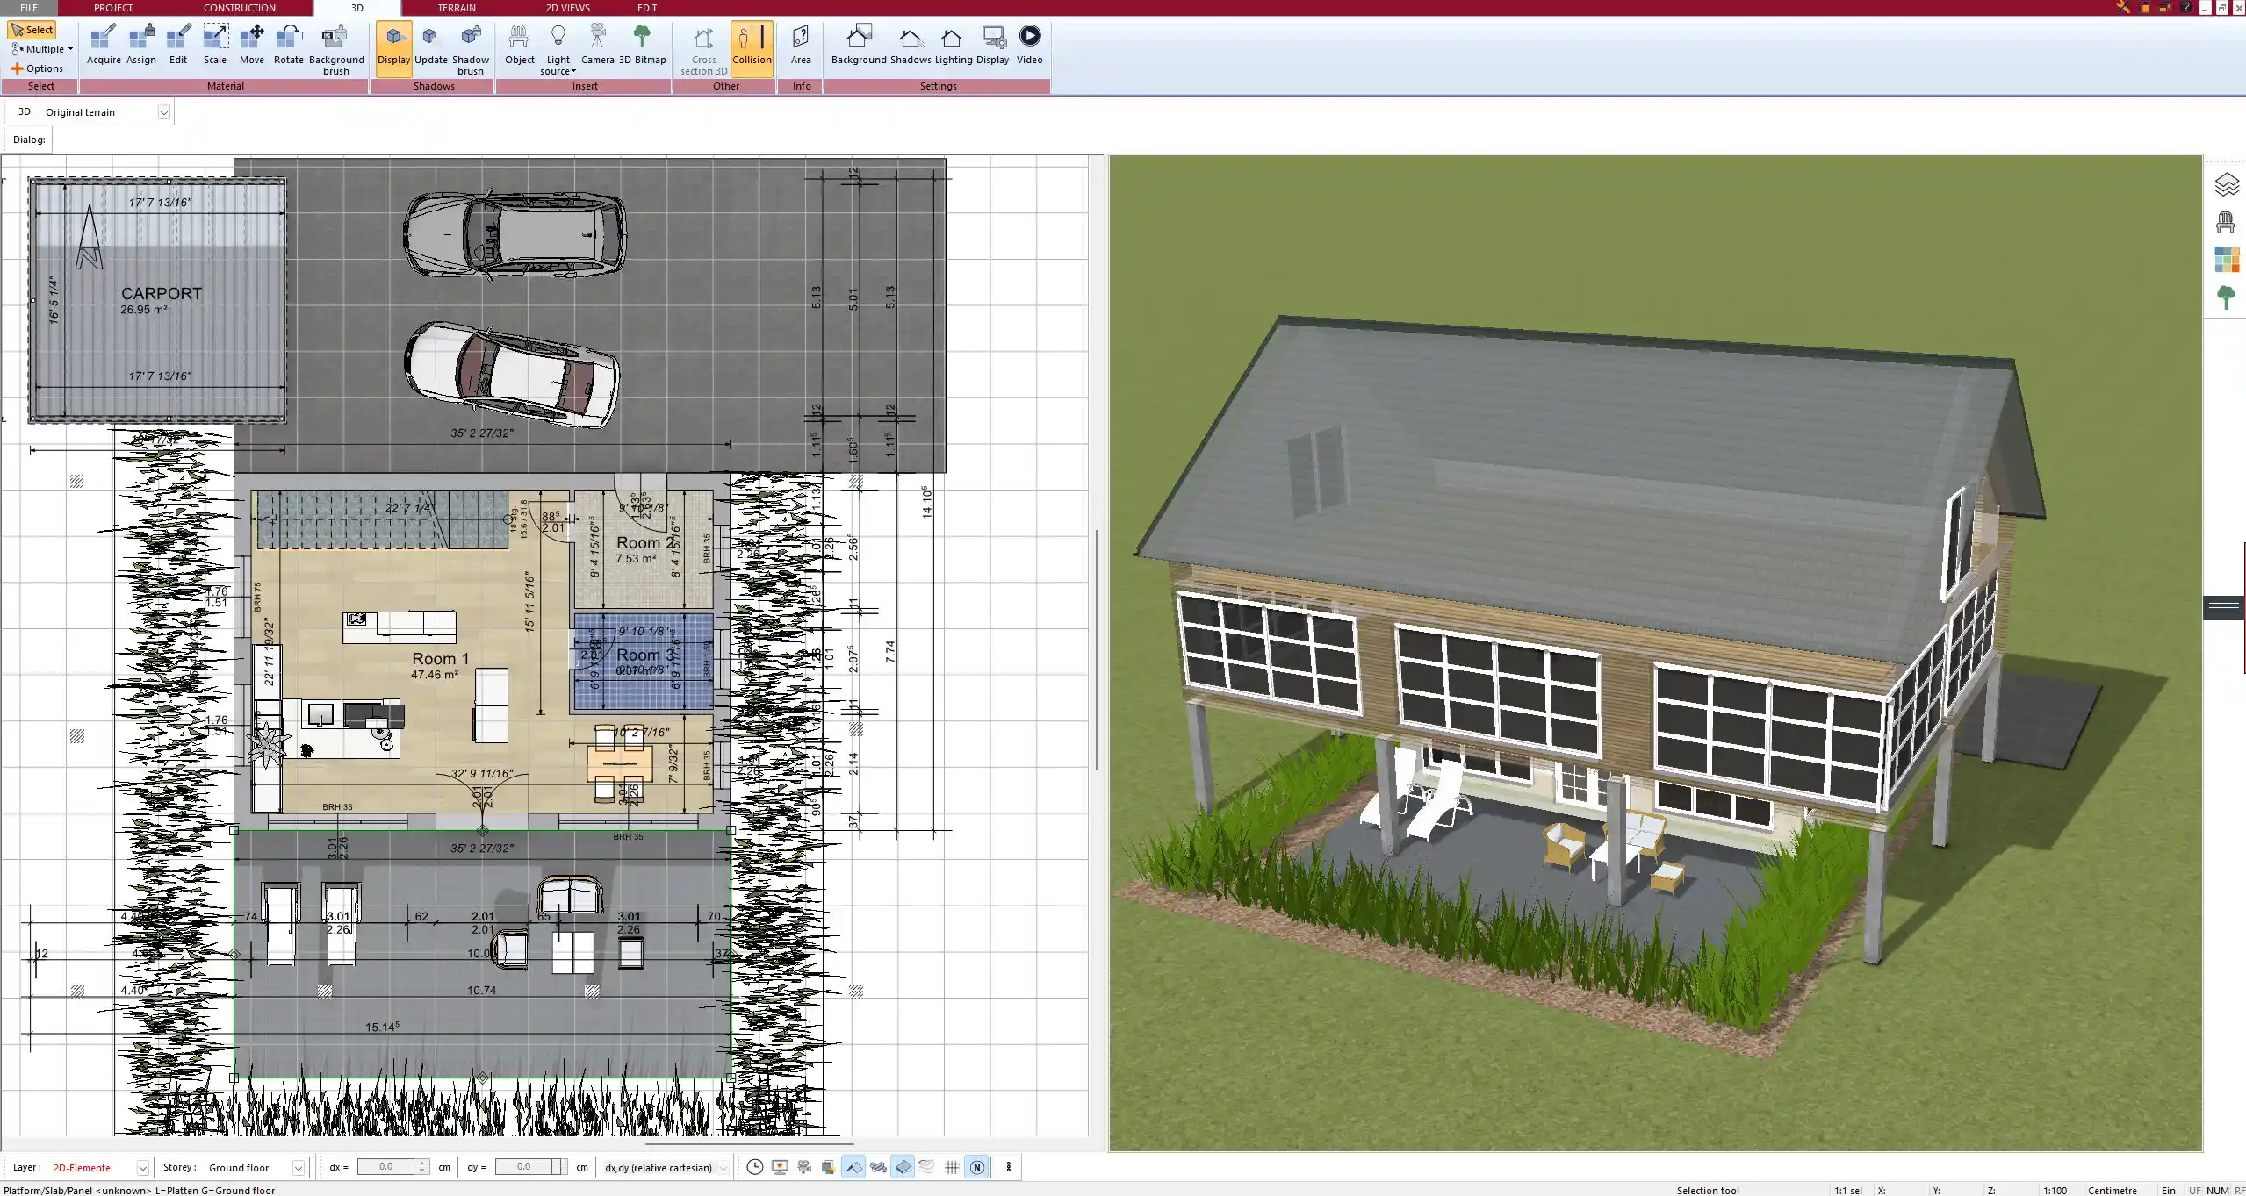
Task: Open the FILE menu
Action: 29,8
